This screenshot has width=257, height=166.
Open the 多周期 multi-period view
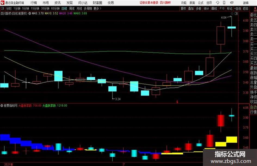(88, 8)
